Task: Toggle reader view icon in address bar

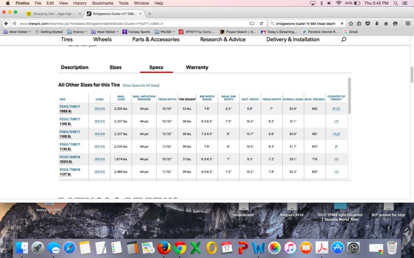Action: click(252, 23)
